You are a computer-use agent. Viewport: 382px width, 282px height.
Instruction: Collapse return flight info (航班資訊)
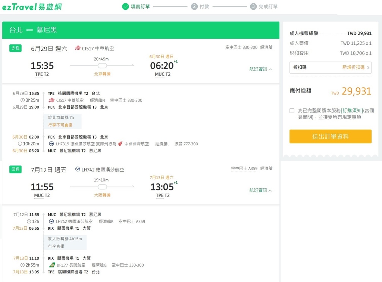coord(260,190)
